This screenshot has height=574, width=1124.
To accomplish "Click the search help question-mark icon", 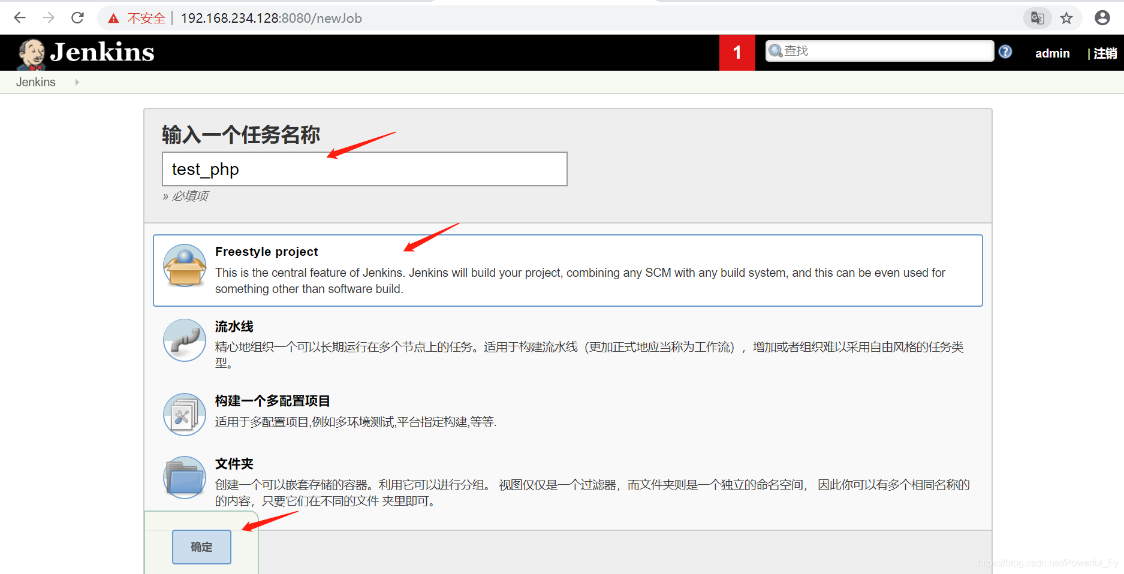I will [x=1005, y=52].
